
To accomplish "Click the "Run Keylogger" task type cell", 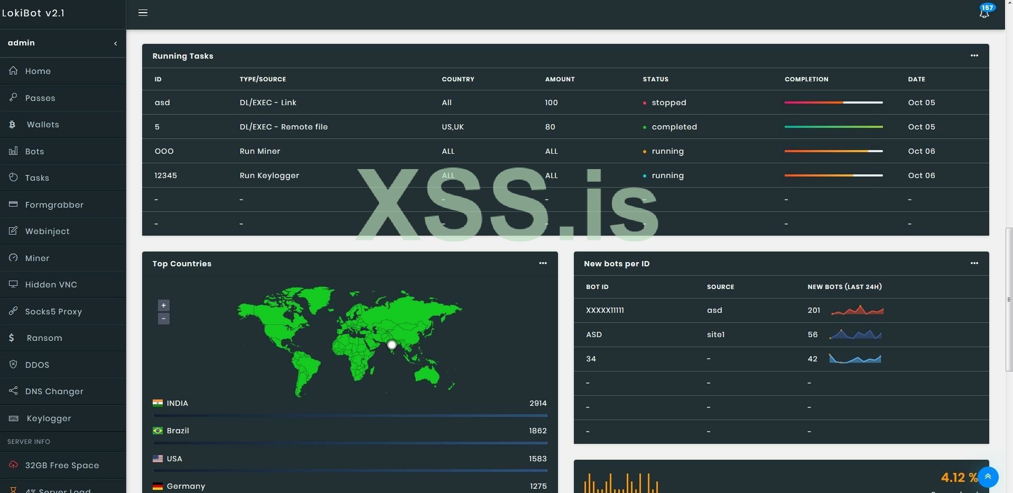I will tap(269, 175).
